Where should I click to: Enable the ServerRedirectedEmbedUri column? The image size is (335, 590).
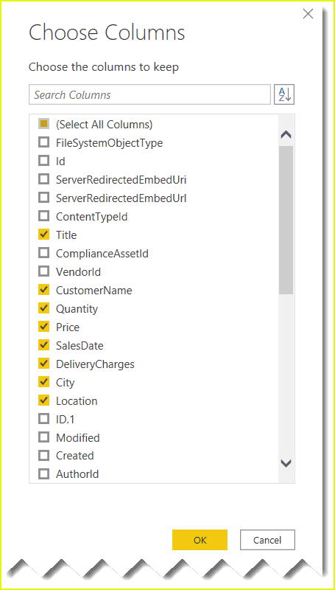tap(44, 179)
